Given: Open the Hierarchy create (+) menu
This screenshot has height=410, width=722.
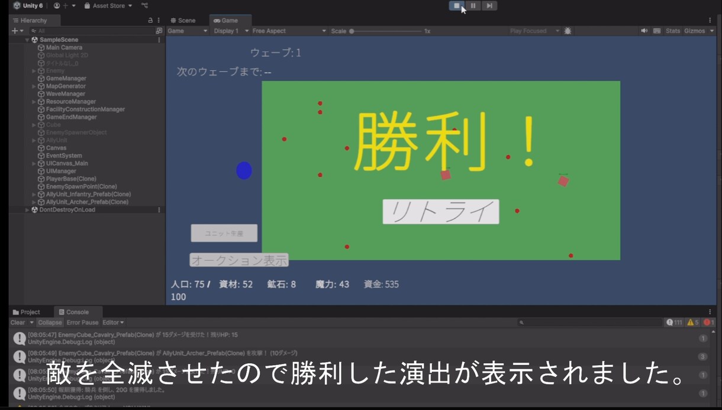Looking at the screenshot, I should coord(17,31).
